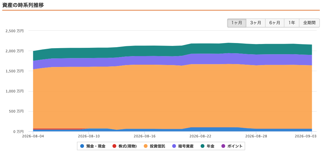Click the red 株式(現物) legend circle
The width and height of the screenshot is (323, 153).
coord(114,146)
